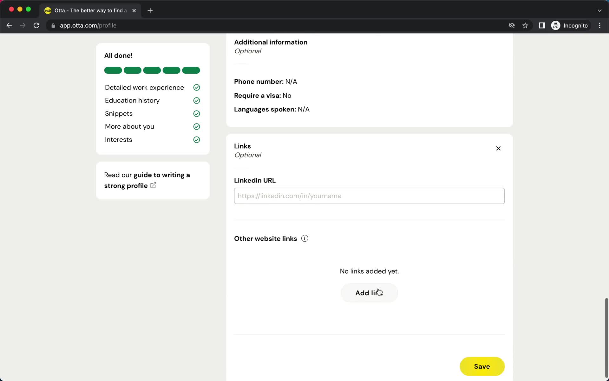
Task: Click the Incognito profile icon
Action: coord(556,25)
